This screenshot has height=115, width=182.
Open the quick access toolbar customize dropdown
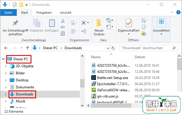pos(27,5)
